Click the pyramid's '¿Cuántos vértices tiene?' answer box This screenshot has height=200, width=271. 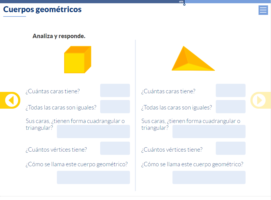coord(230,148)
